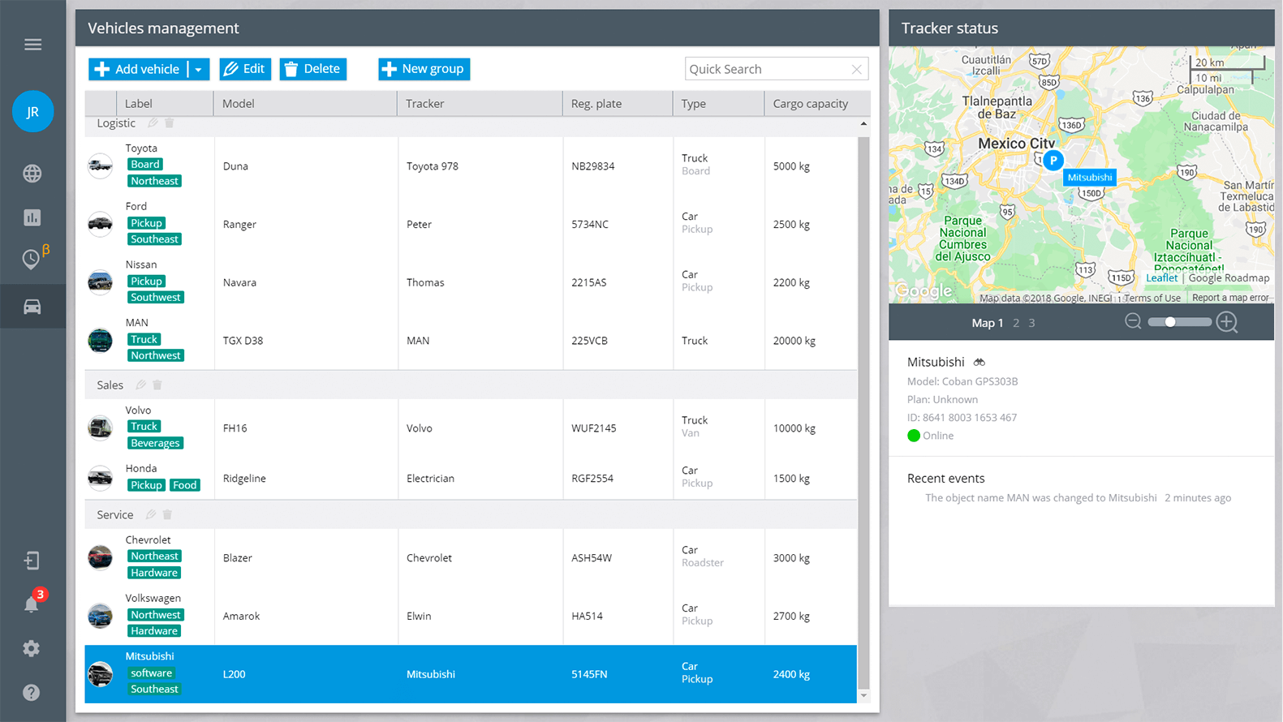1283x722 pixels.
Task: Delete the Sales group with trash icon
Action: [157, 385]
